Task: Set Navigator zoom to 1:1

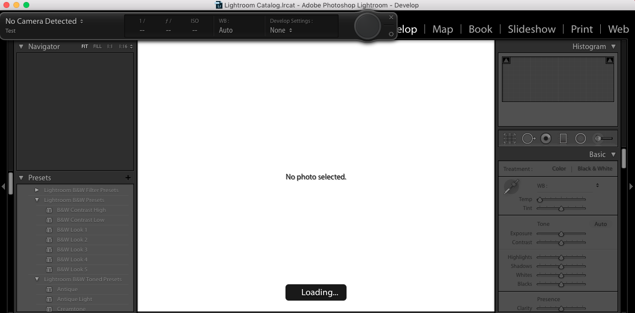Action: click(x=110, y=47)
